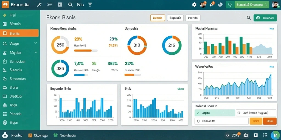Click the magnifier search icon in top toolbar
The height and width of the screenshot is (140, 281).
pos(70,5)
